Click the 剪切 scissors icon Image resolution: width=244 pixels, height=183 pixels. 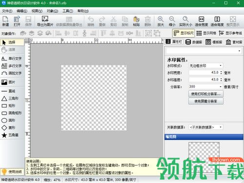[x=114, y=21]
